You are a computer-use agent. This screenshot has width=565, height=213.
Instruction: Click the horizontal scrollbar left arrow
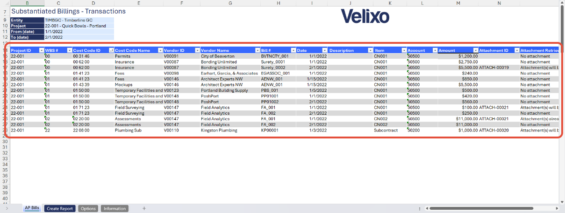point(426,209)
